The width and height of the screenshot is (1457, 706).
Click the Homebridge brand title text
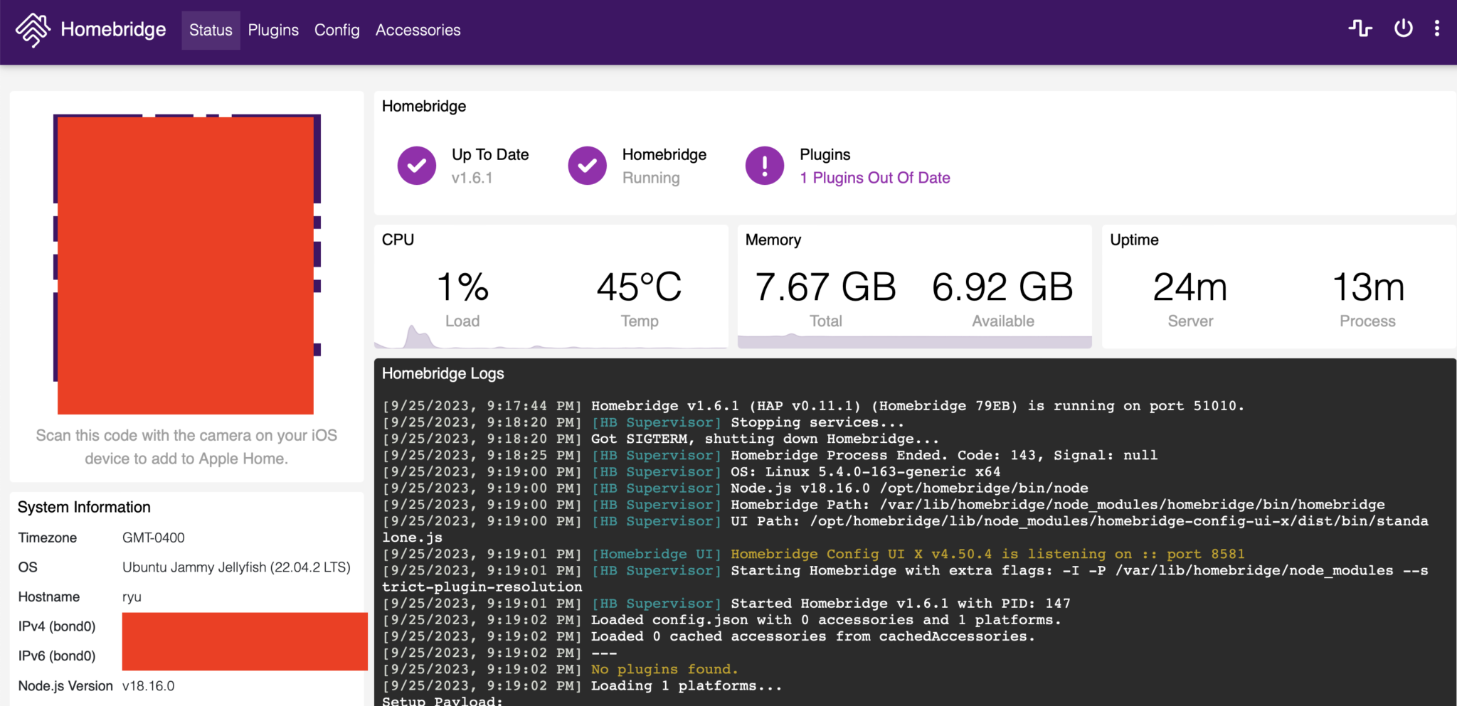tap(113, 29)
